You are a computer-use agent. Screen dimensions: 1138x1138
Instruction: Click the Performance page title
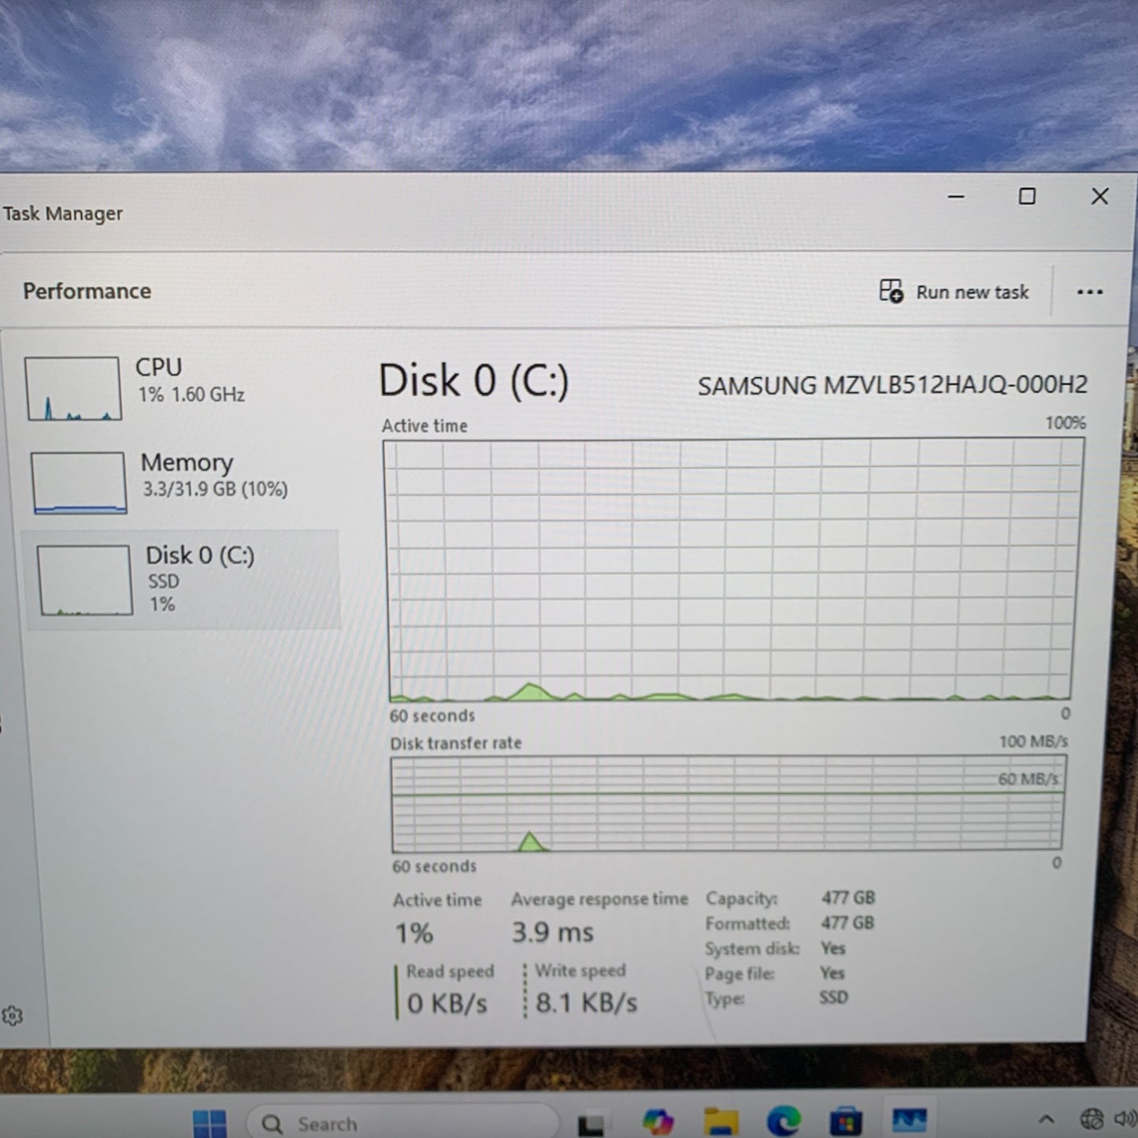(x=87, y=291)
